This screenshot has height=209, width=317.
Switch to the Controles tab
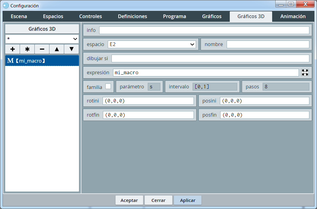coord(90,17)
